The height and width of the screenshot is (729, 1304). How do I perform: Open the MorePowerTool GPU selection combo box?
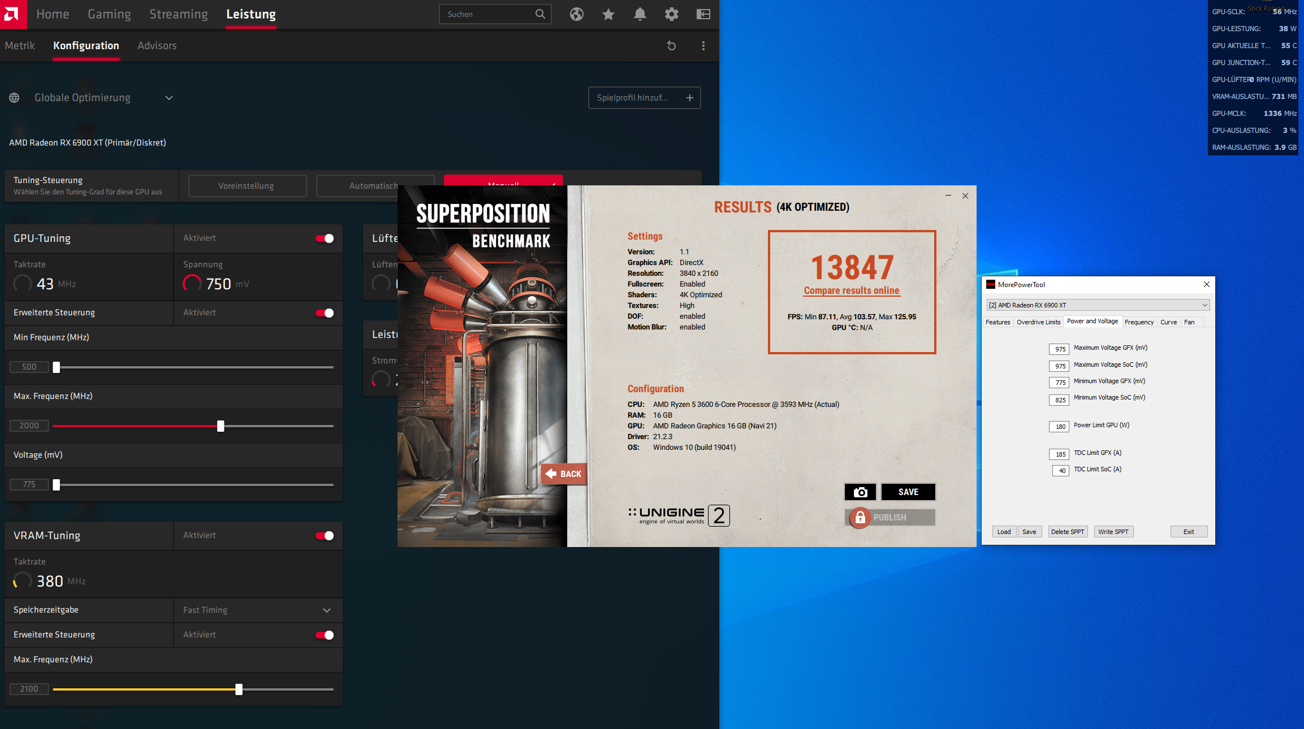pyautogui.click(x=1098, y=305)
